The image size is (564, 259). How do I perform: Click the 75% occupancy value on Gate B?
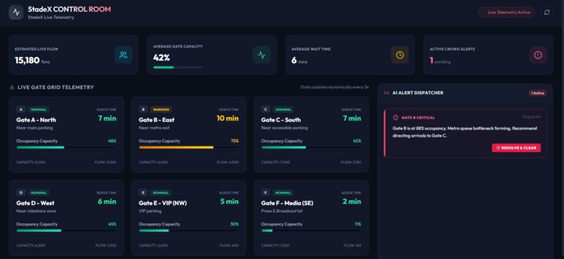coord(234,141)
